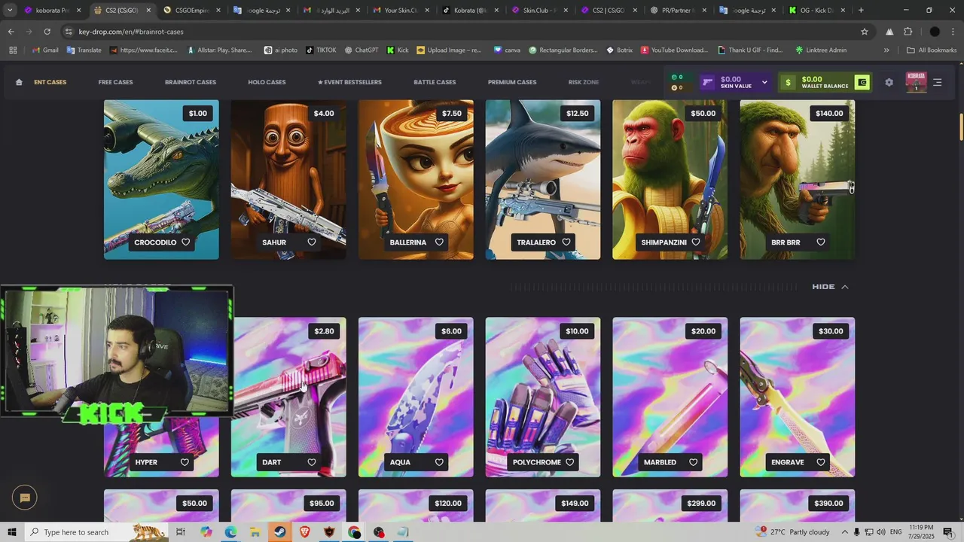Click the green wallet deposit icon
Viewport: 964px width, 542px height.
click(862, 82)
